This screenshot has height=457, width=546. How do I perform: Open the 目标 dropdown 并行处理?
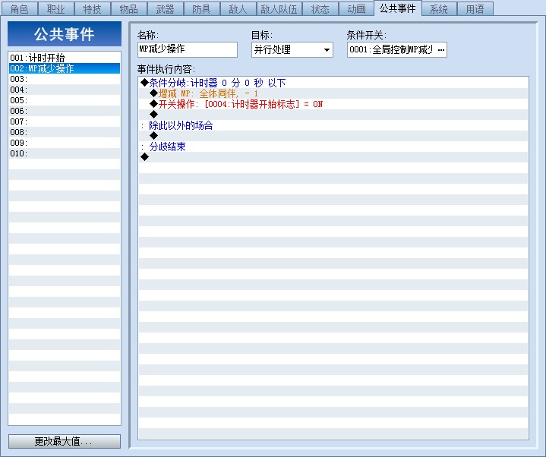coord(292,49)
